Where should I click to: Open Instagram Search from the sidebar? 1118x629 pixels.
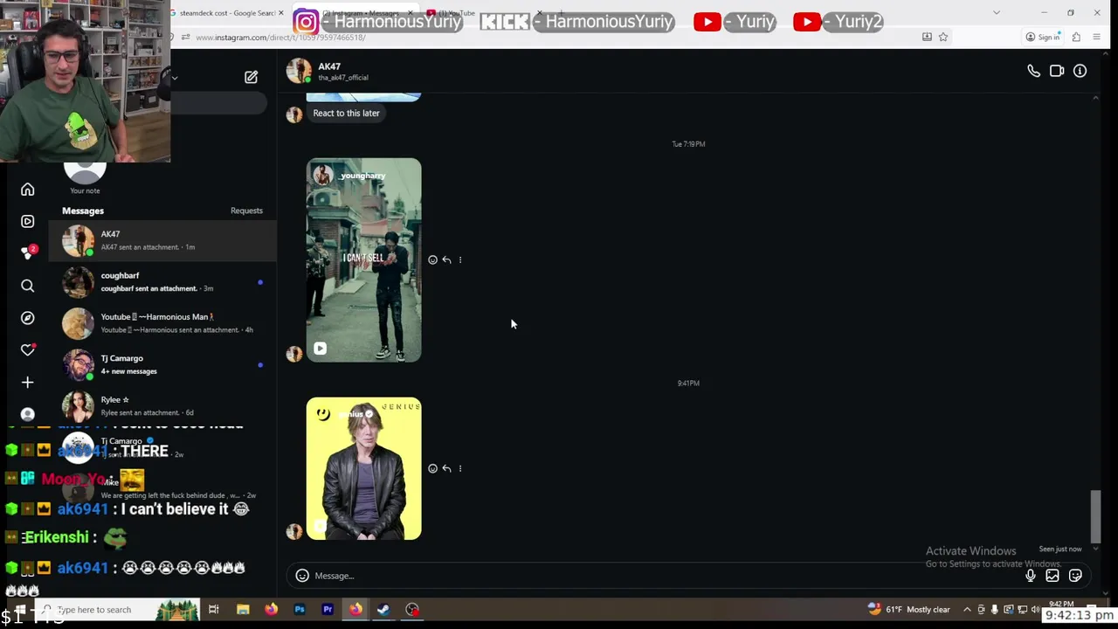click(27, 286)
